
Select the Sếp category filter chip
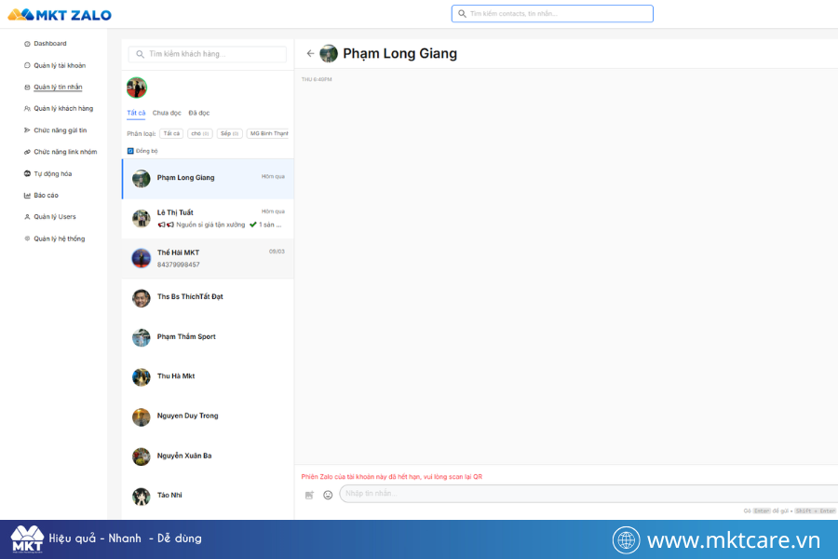(x=229, y=134)
